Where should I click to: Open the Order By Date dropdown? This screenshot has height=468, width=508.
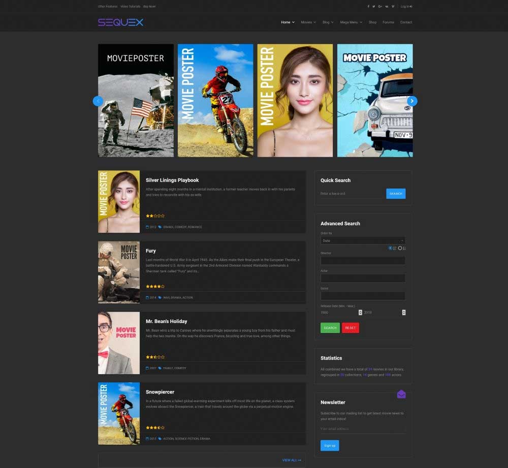point(363,241)
